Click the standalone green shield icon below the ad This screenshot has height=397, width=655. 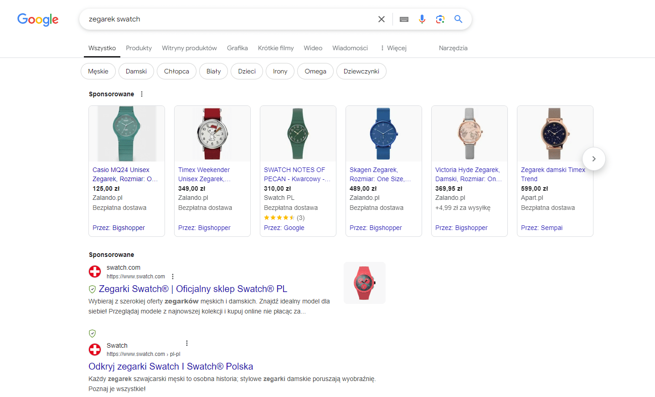[x=92, y=334]
